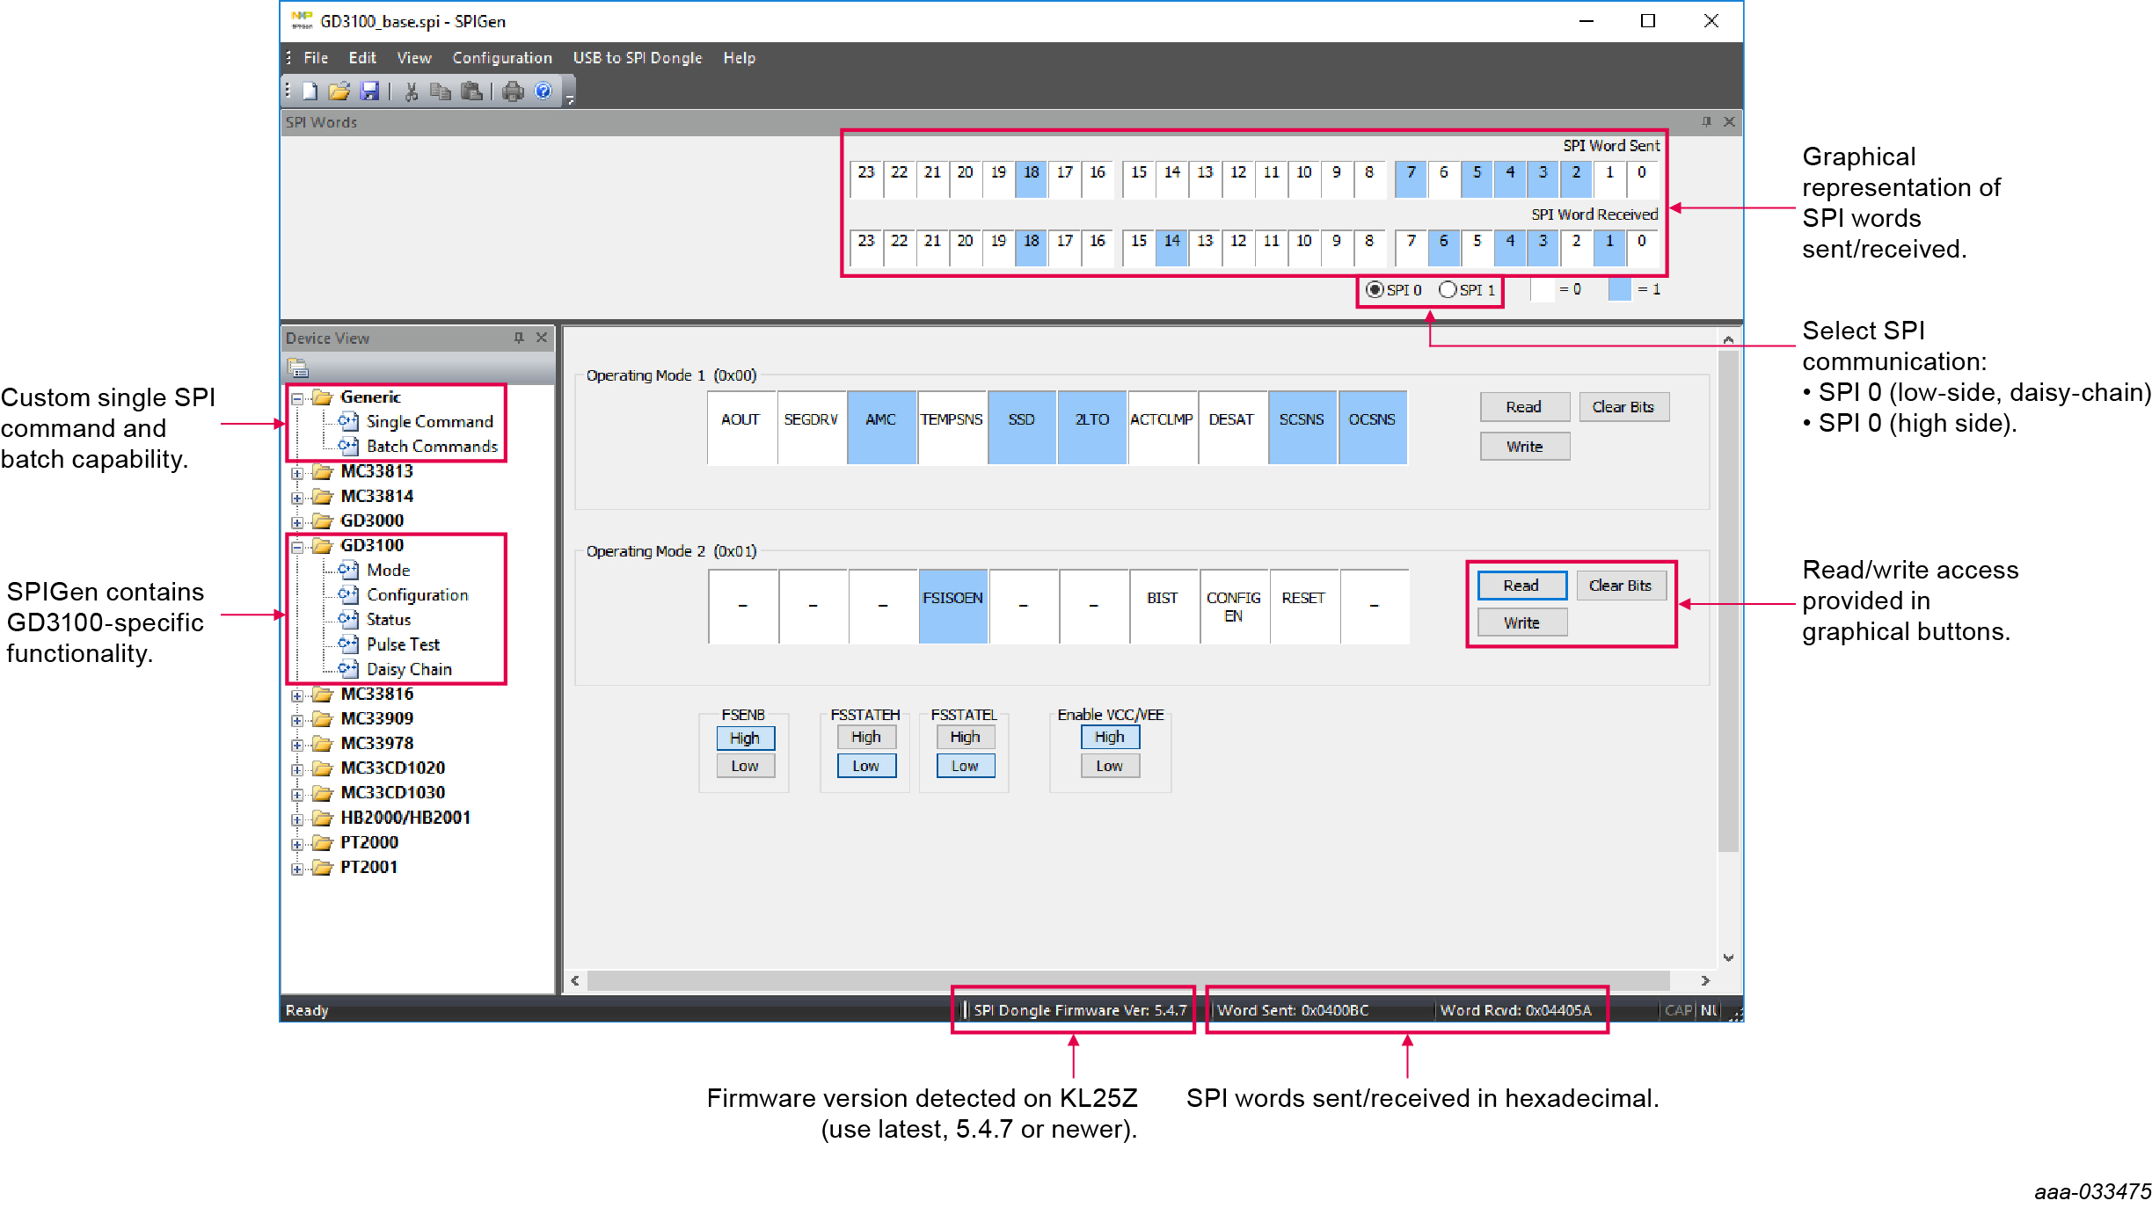Click the New file toolbar icon

point(310,91)
